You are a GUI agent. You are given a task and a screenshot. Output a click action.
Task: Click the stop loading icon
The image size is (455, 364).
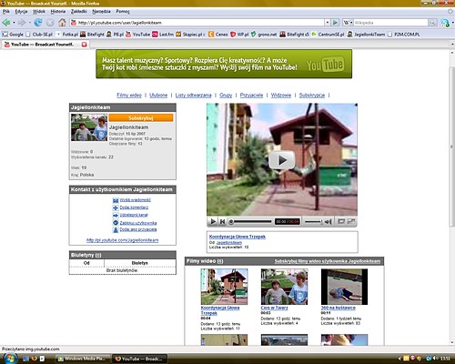pos(50,23)
